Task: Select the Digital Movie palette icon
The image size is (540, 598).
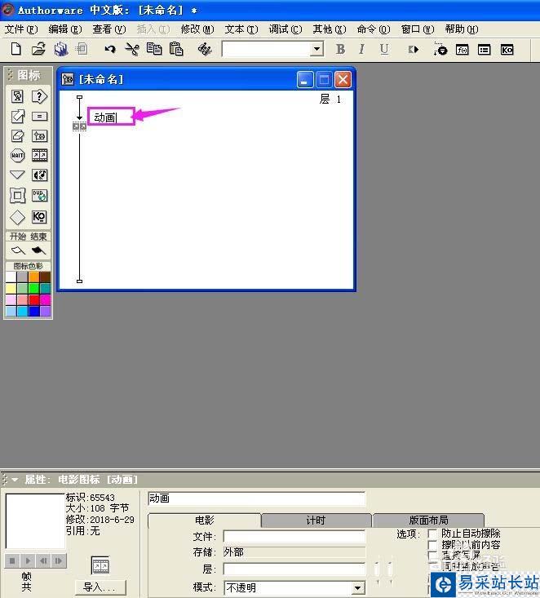Action: click(x=39, y=155)
